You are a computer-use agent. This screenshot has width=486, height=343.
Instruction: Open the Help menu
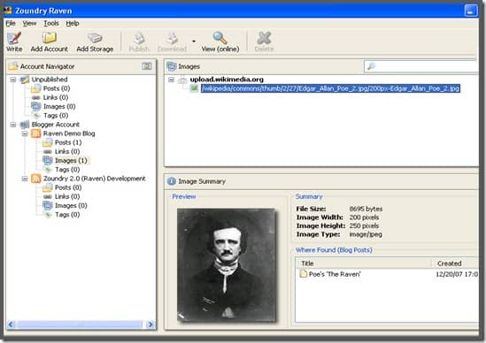coord(73,23)
